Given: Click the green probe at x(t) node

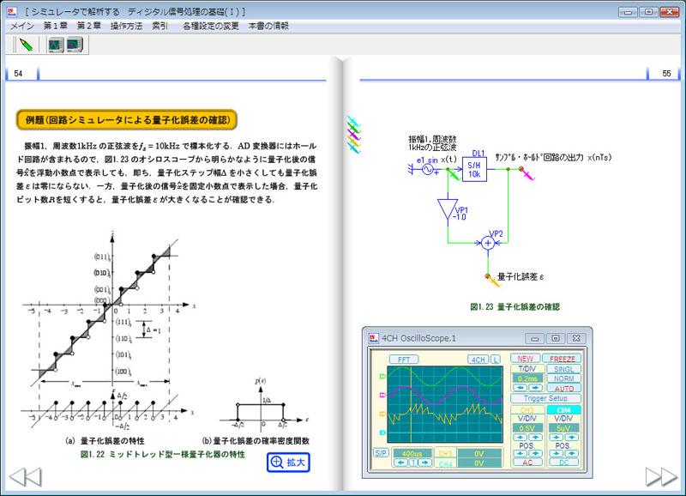Looking at the screenshot, I should coord(453,174).
